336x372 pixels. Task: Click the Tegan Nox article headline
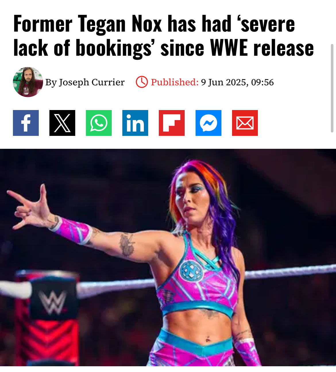point(164,36)
